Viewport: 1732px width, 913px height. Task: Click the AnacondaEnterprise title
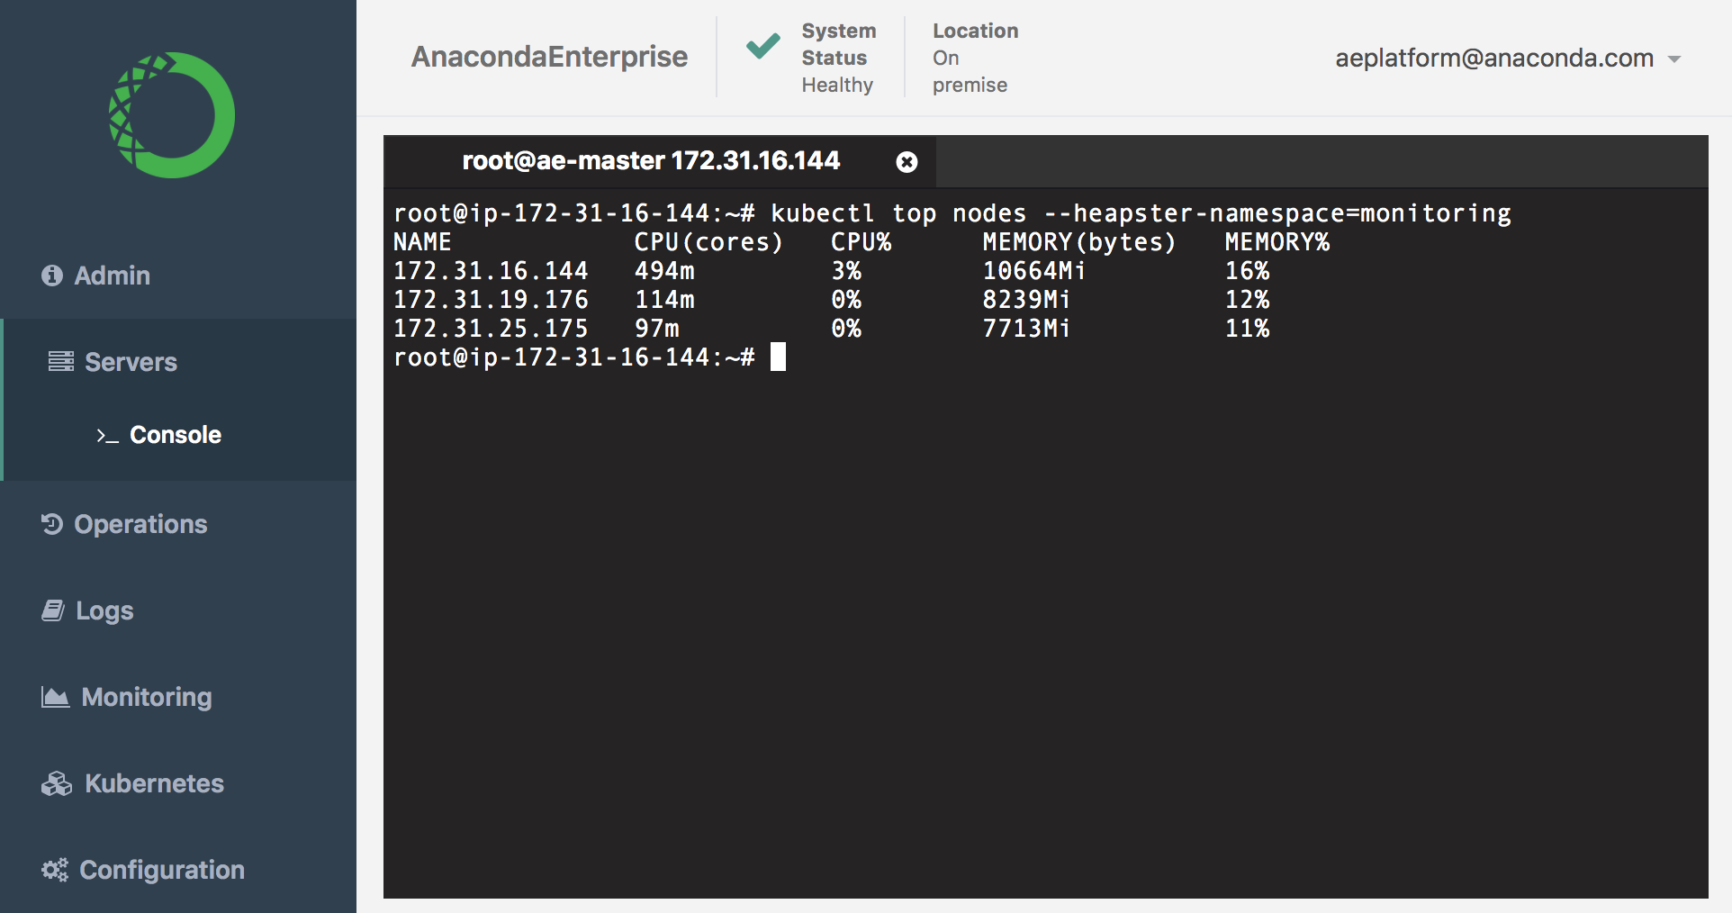[549, 57]
